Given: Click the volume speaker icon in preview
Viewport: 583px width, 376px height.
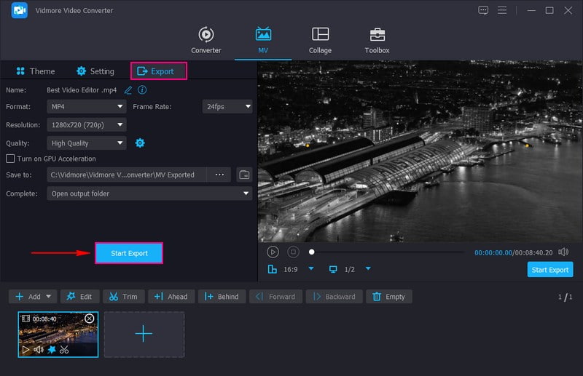Looking at the screenshot, I should tap(563, 252).
